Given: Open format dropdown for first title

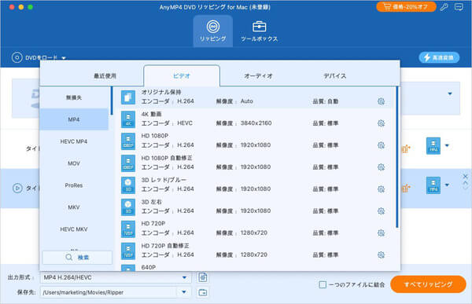Looking at the screenshot, I should tap(447, 146).
